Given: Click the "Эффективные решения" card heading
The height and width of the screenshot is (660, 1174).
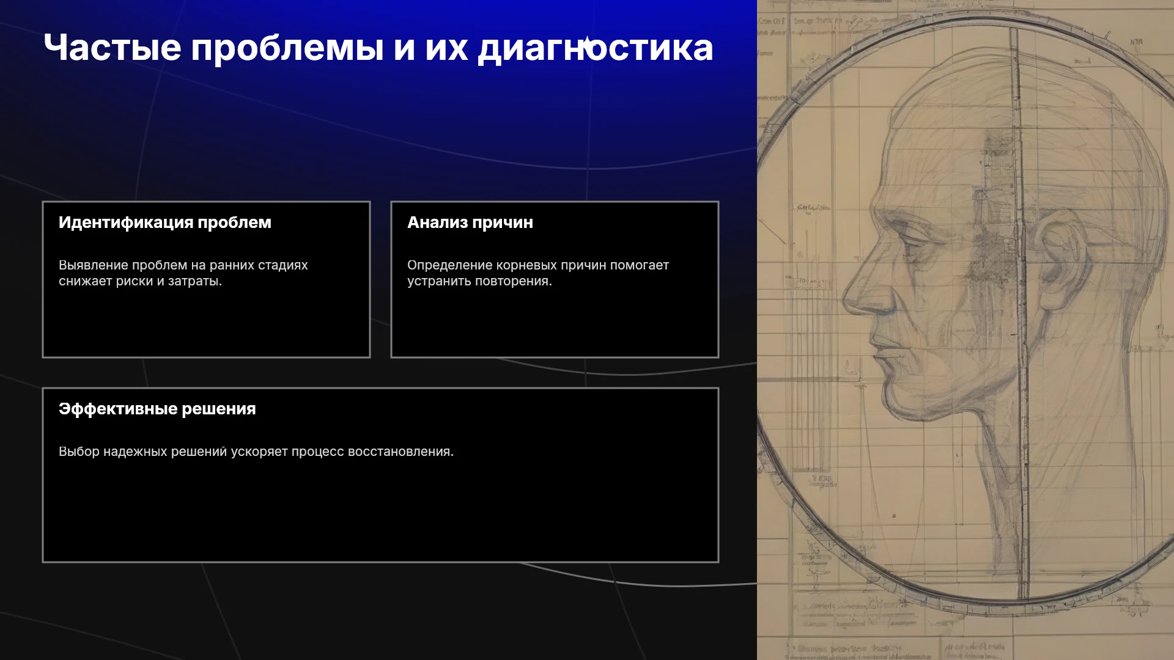Looking at the screenshot, I should (x=157, y=409).
